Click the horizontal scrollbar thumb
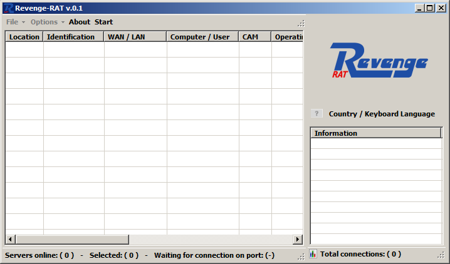The image size is (450, 264). pos(71,240)
